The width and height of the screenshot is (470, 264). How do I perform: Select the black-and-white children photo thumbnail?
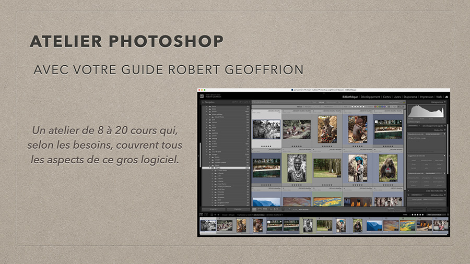tap(266, 129)
